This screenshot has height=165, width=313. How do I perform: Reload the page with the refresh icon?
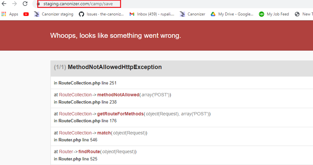[25, 4]
